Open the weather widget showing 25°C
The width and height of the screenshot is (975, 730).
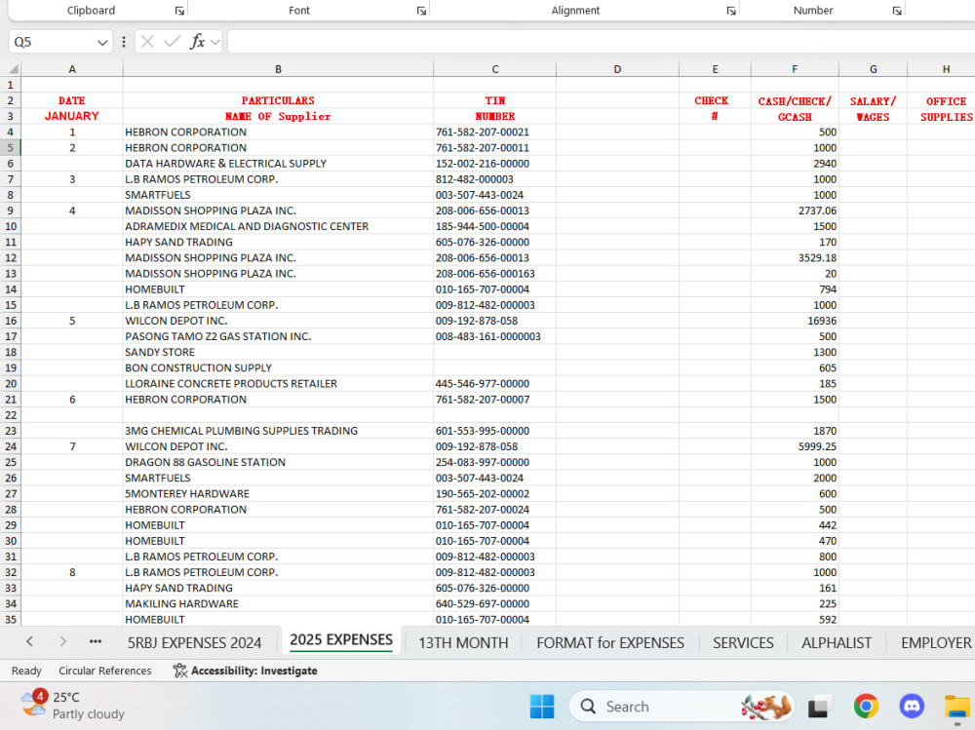coord(72,705)
